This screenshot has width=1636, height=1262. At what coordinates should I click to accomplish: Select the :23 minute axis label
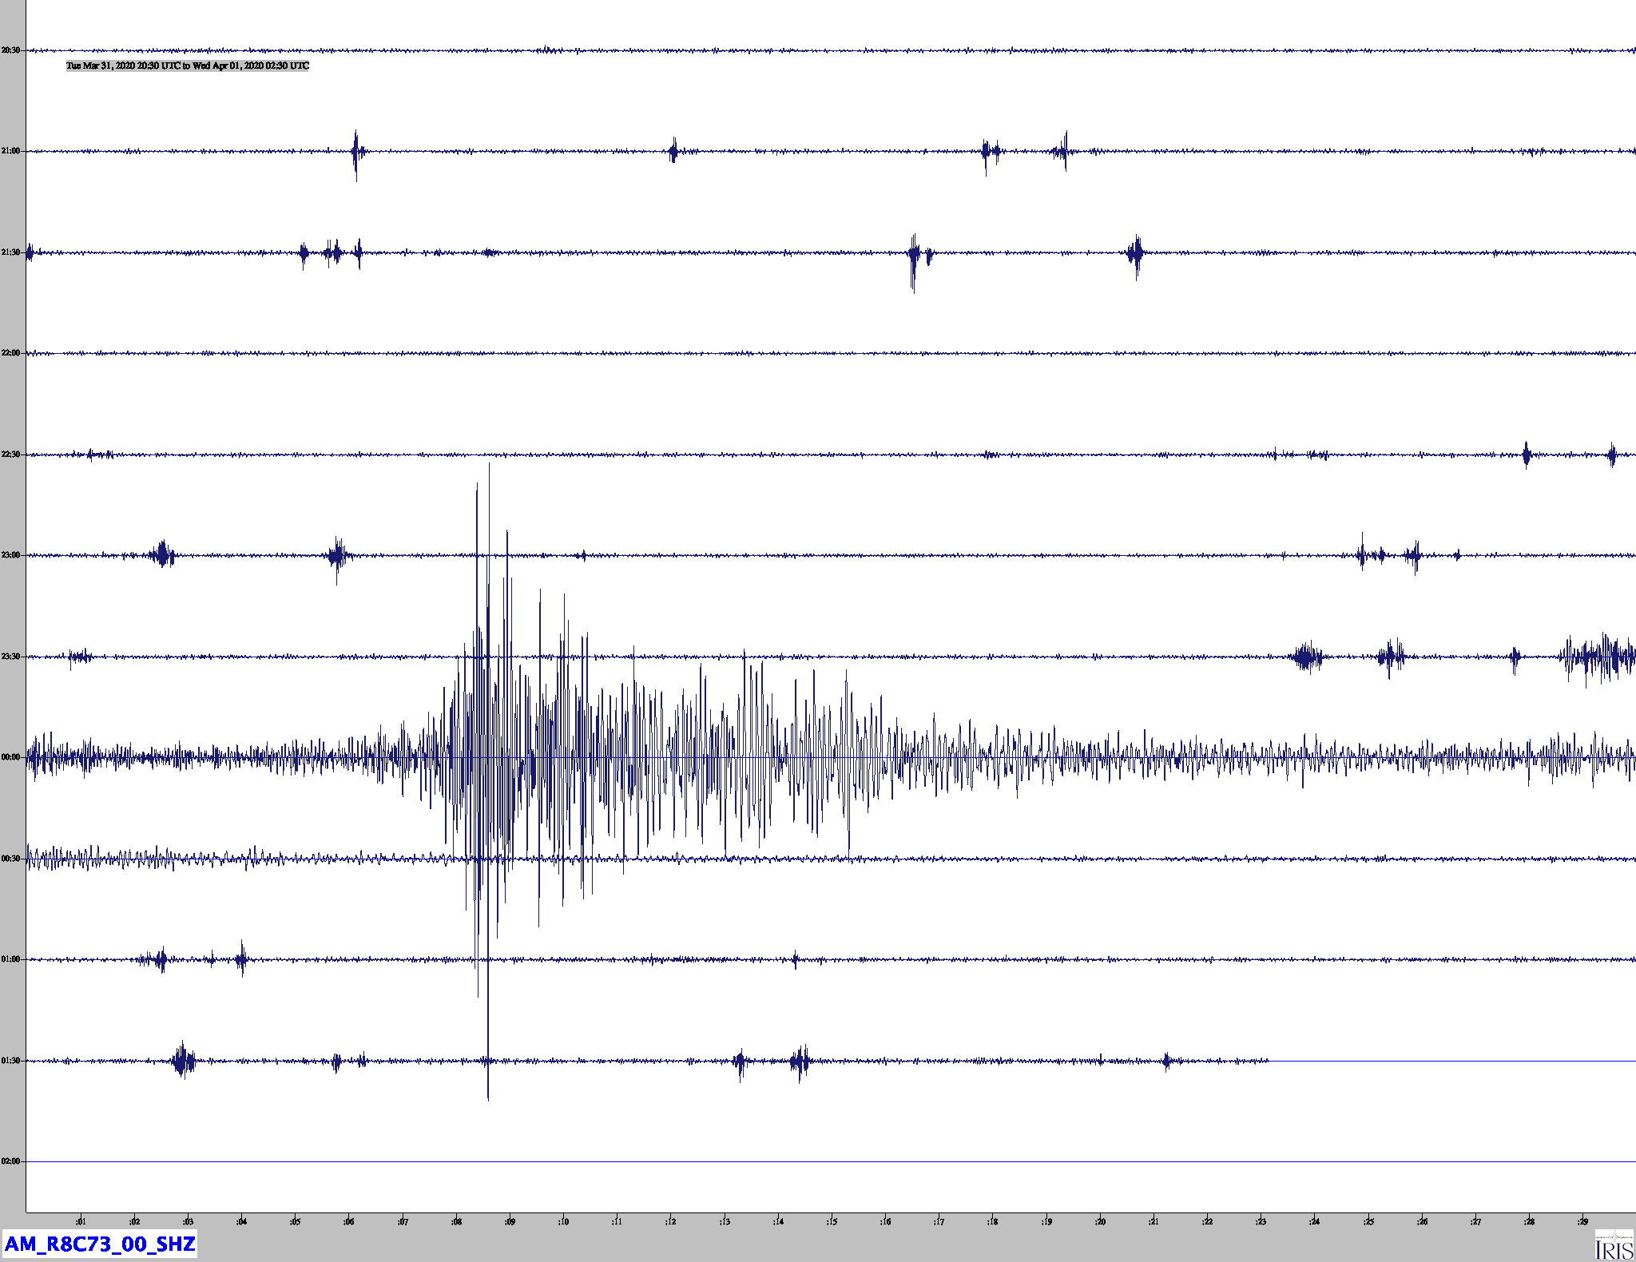(1261, 1221)
